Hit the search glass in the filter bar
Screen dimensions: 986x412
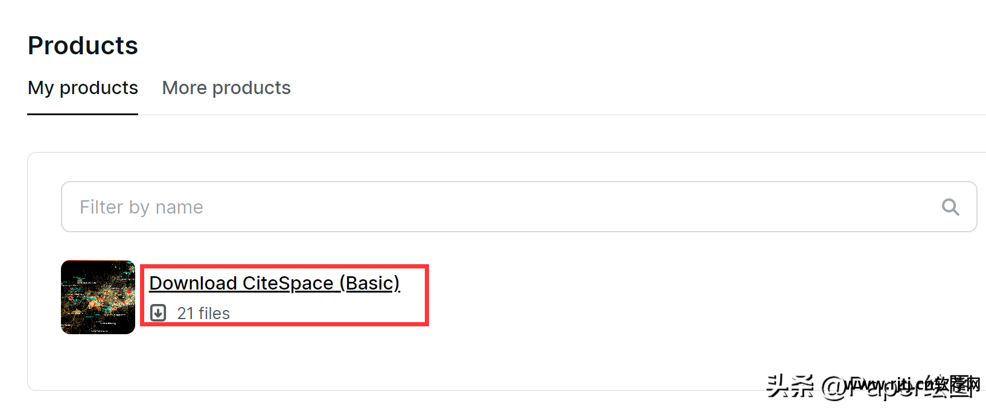[x=950, y=207]
